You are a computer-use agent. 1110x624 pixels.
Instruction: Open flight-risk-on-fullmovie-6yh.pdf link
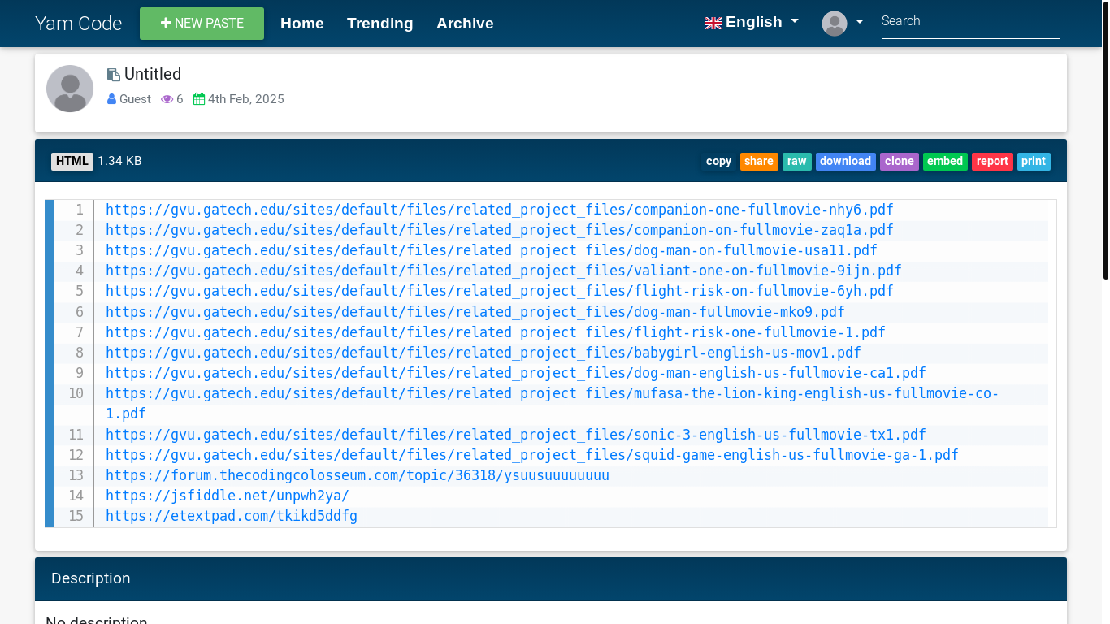click(500, 291)
